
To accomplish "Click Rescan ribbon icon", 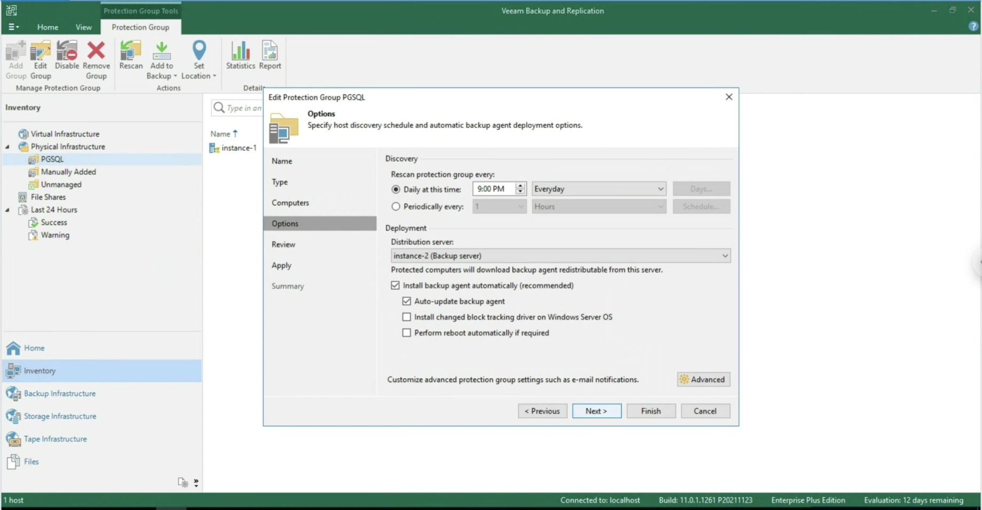I will coord(131,55).
